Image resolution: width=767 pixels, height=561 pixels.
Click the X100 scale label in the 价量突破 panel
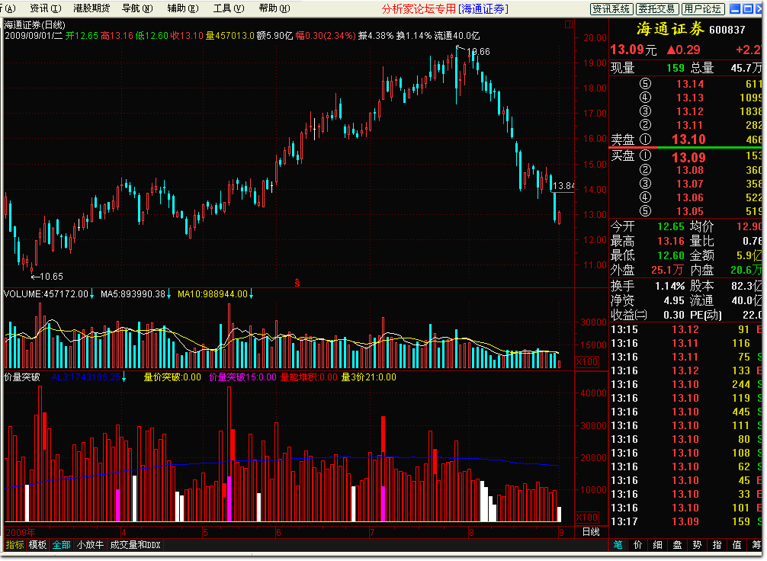point(587,518)
